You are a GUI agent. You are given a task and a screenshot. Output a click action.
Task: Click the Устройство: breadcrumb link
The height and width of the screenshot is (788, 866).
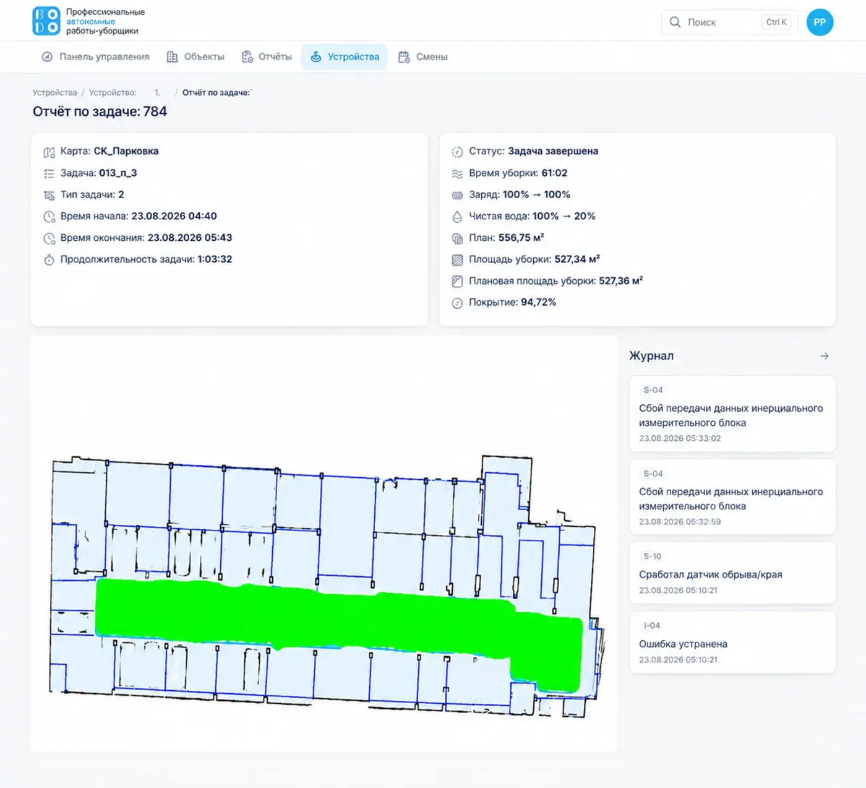[112, 93]
